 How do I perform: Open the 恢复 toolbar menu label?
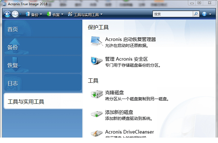point(56,15)
